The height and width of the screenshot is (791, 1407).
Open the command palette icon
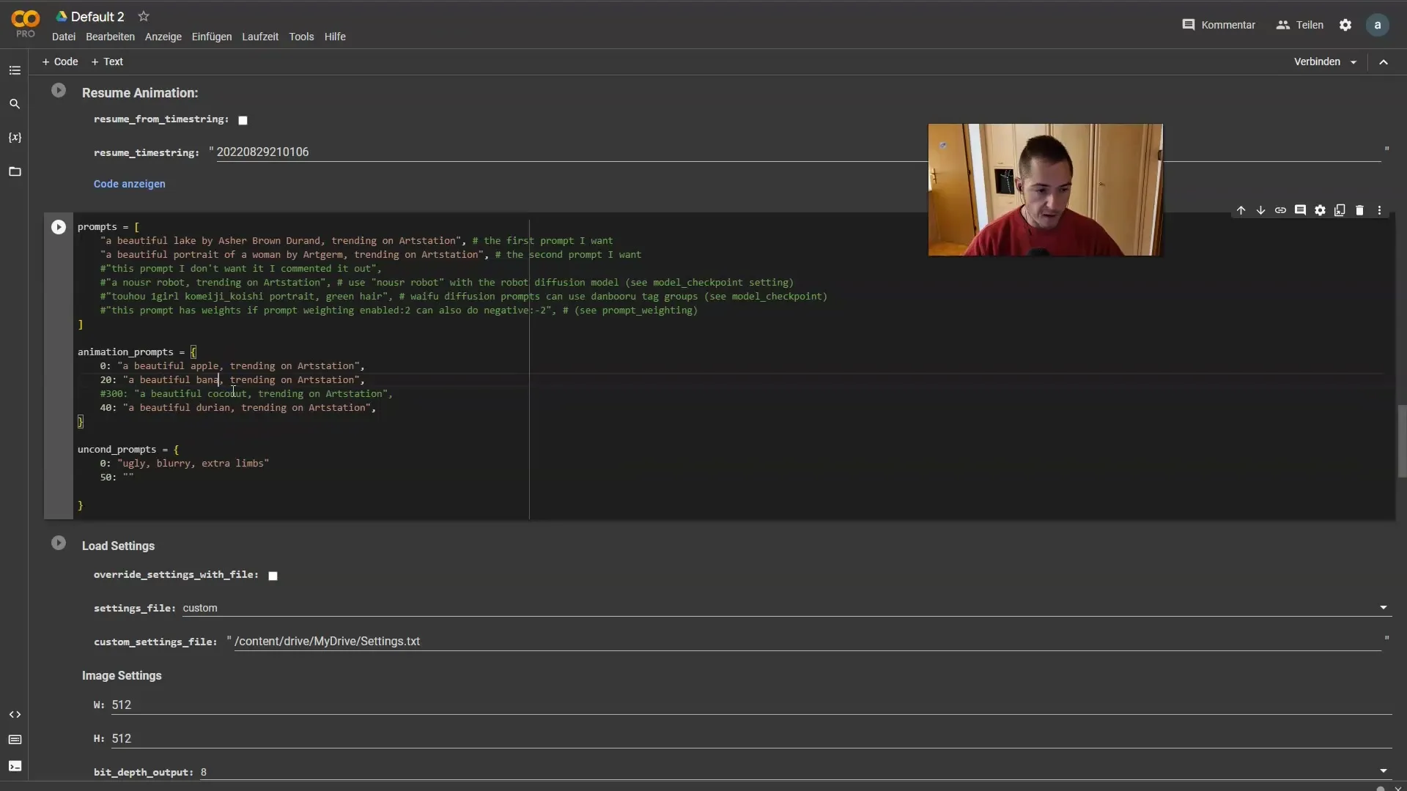pos(15,740)
